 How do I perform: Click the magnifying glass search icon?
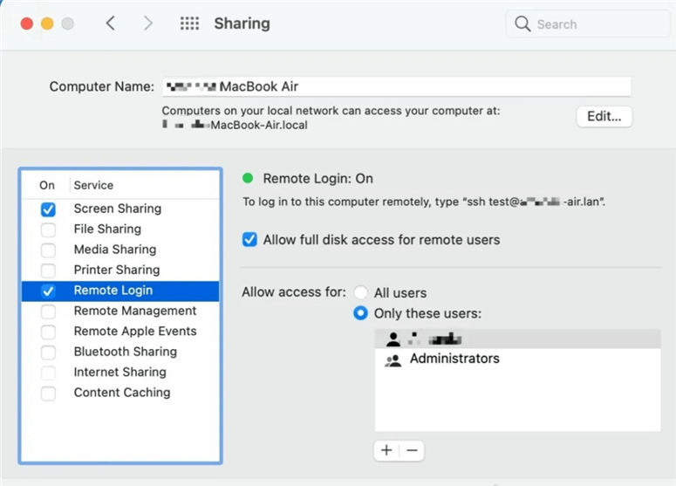click(522, 24)
